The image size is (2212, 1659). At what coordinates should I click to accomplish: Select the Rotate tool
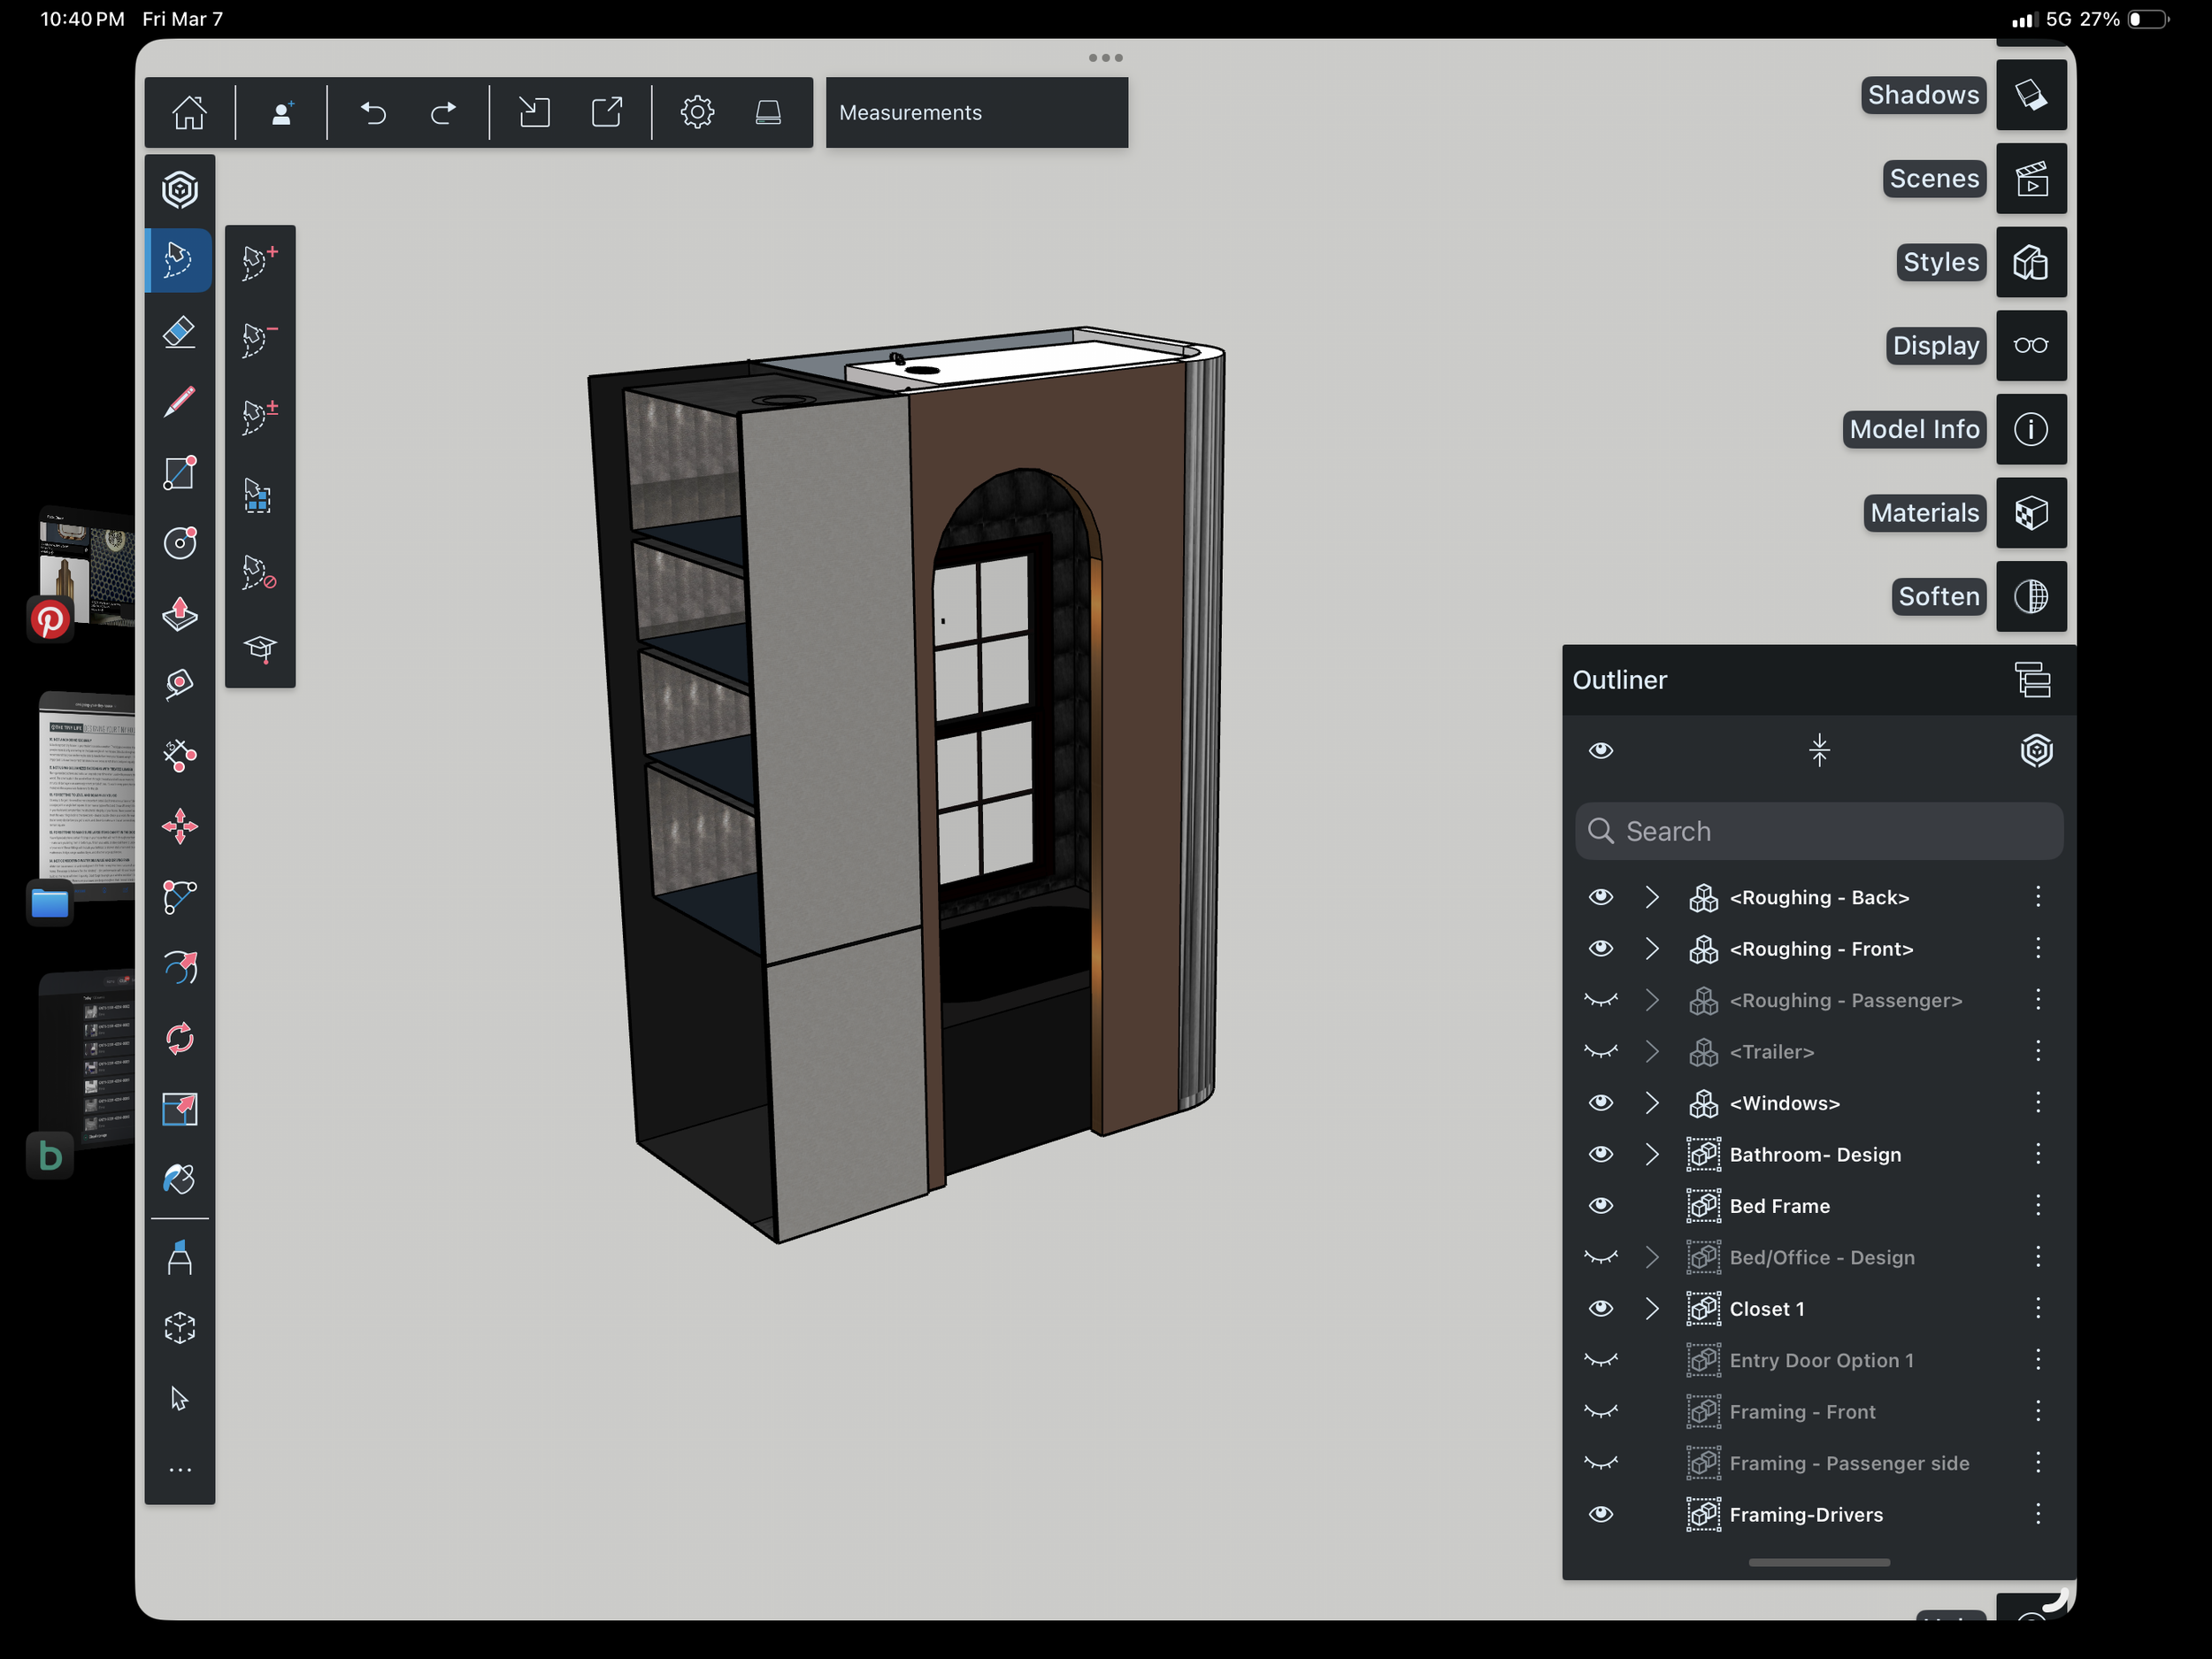point(180,1038)
